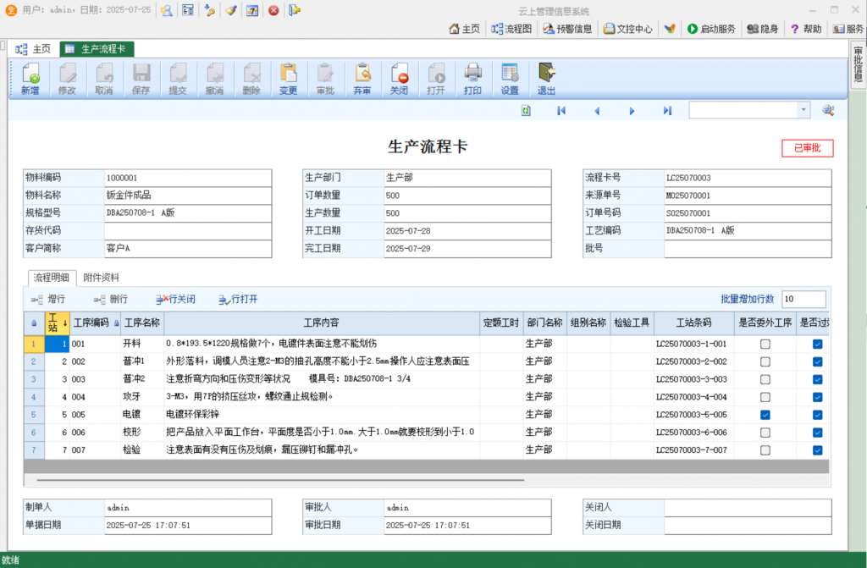Click the 关闭 (Close) document toolbar icon
This screenshot has width=867, height=568.
pos(399,79)
